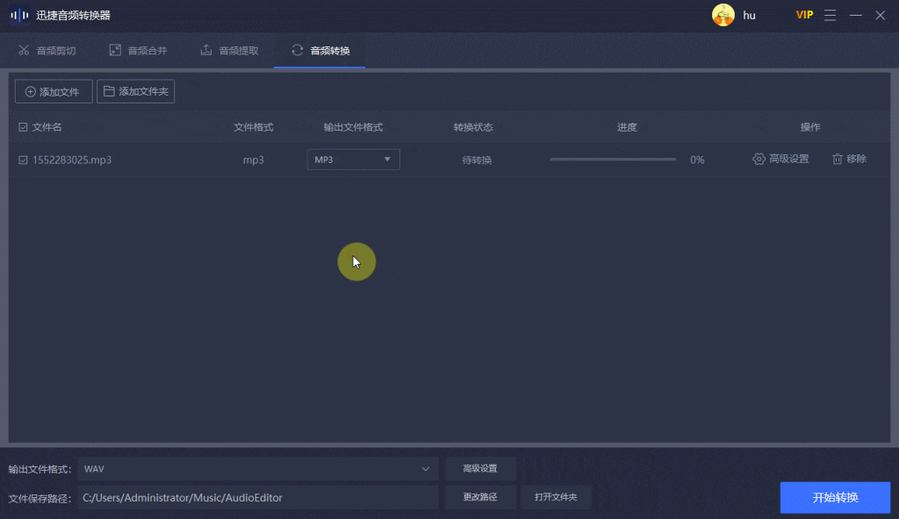Click the merge icon on 音频合并 tab
899x519 pixels.
pos(115,51)
